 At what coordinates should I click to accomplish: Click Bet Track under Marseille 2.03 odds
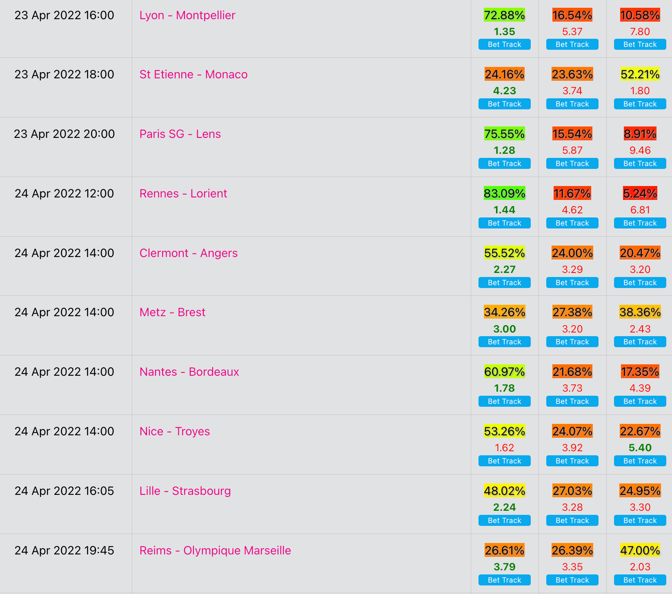tap(640, 580)
